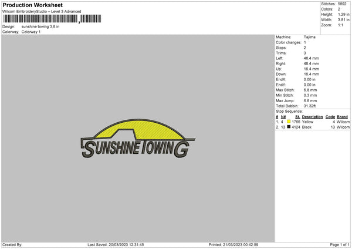Click the barcode under the worksheet title

[52, 19]
